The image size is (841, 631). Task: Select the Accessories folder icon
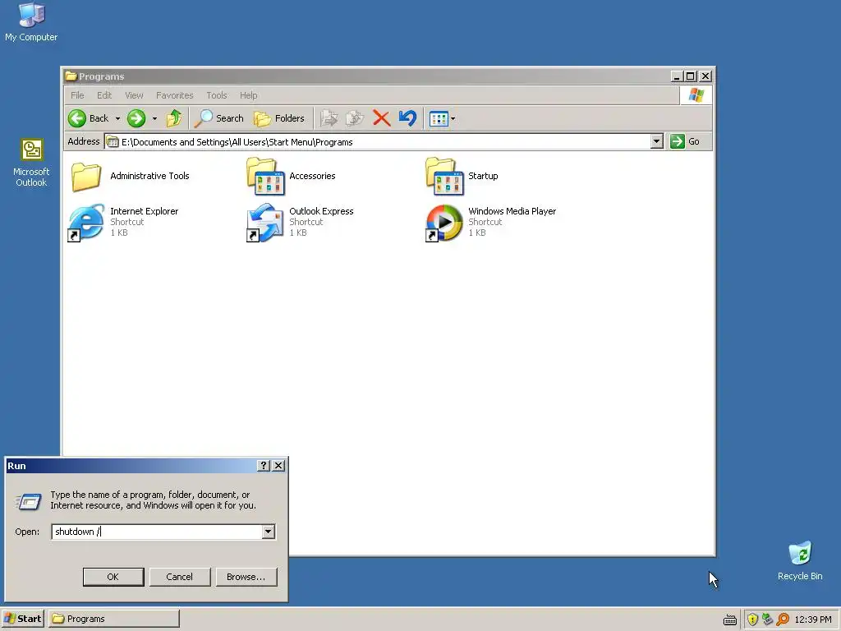tap(265, 176)
